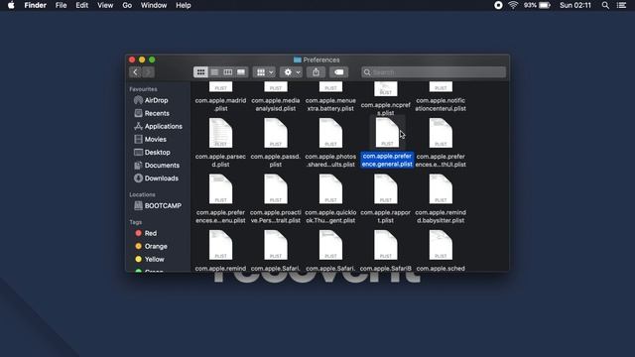Click the Edit Tags button
This screenshot has width=635, height=357.
click(x=339, y=72)
